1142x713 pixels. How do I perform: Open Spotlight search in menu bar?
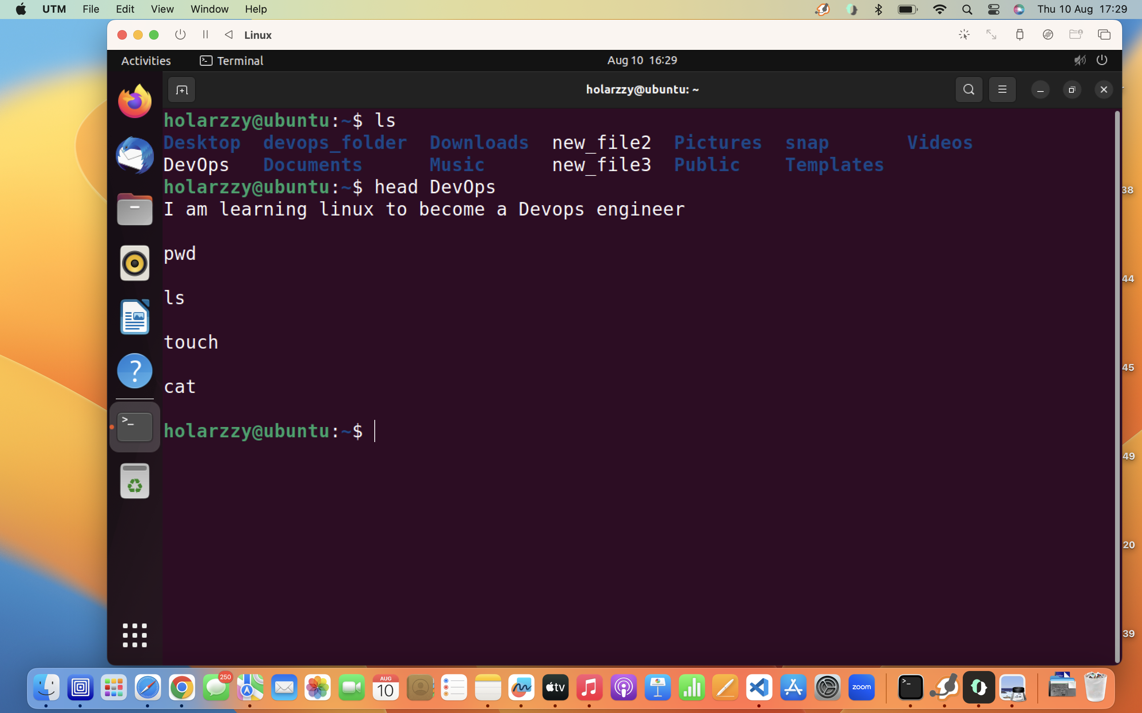tap(967, 9)
